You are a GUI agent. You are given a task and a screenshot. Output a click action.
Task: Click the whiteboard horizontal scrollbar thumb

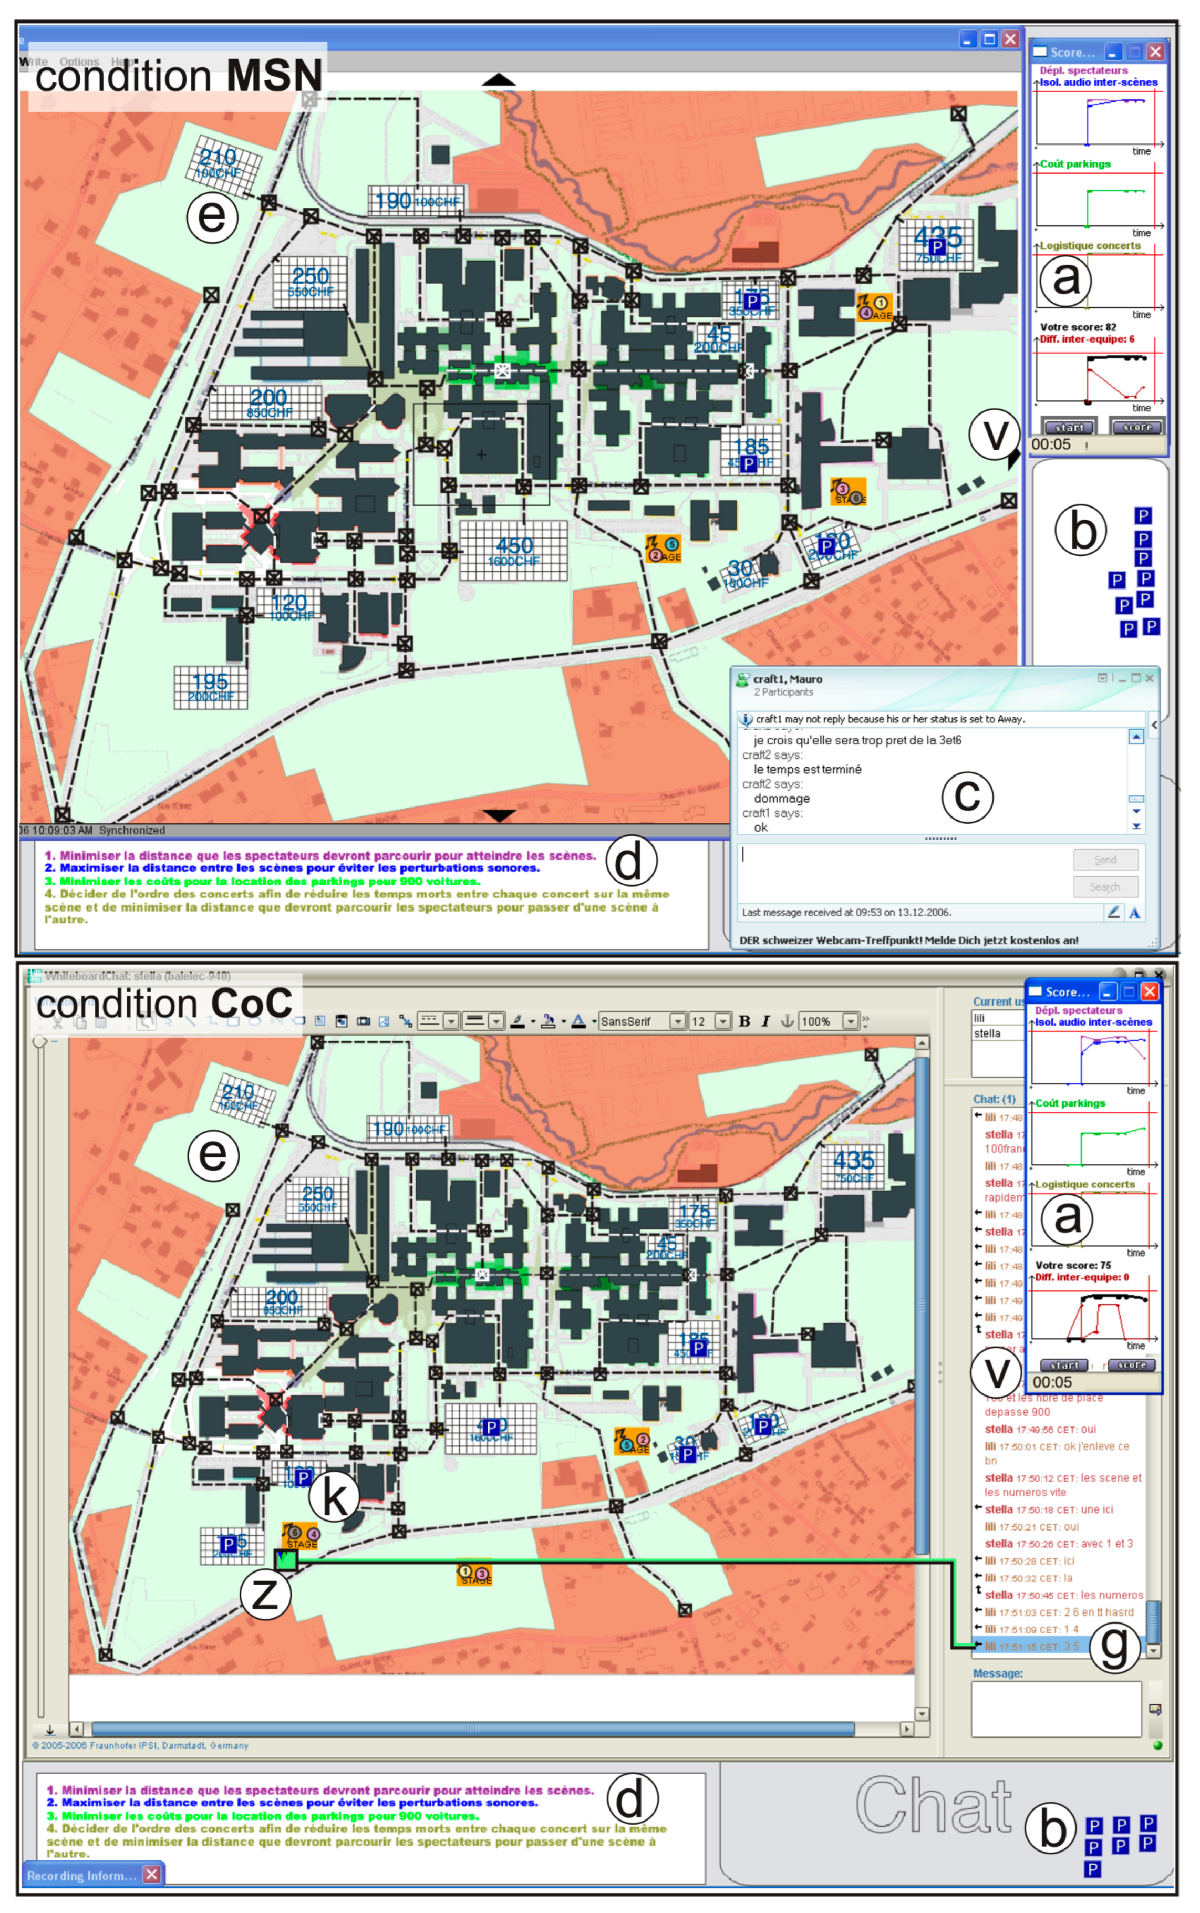pos(472,1729)
